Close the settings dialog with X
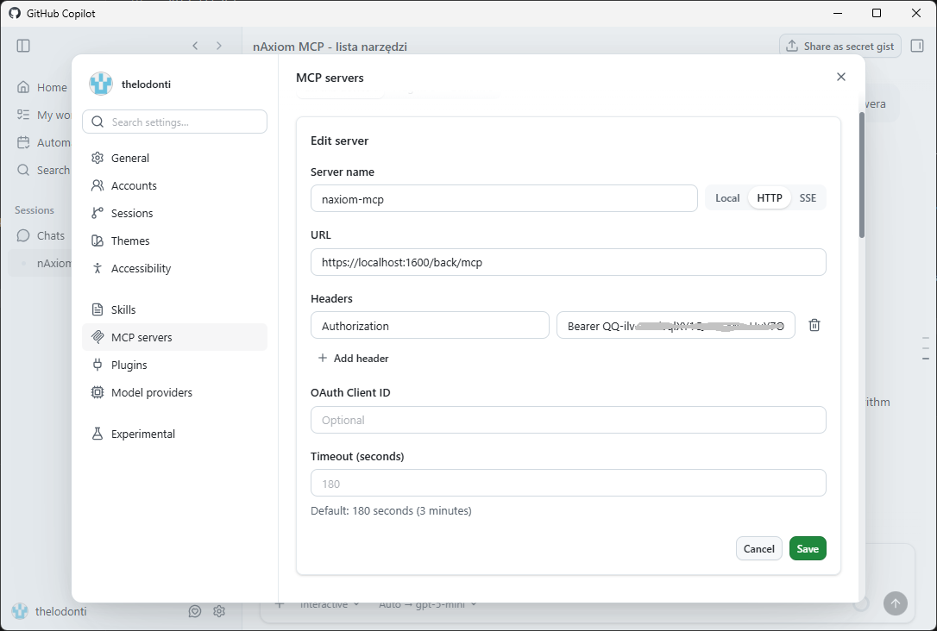937x631 pixels. pyautogui.click(x=840, y=77)
